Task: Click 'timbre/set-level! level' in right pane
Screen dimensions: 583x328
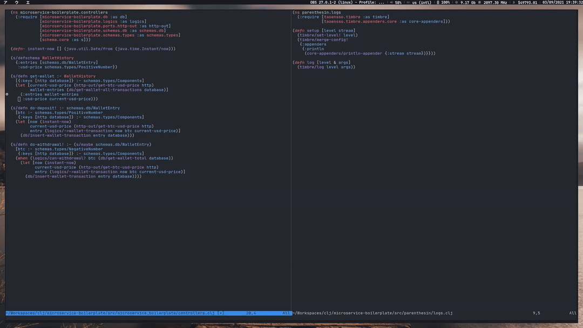Action: (328, 35)
